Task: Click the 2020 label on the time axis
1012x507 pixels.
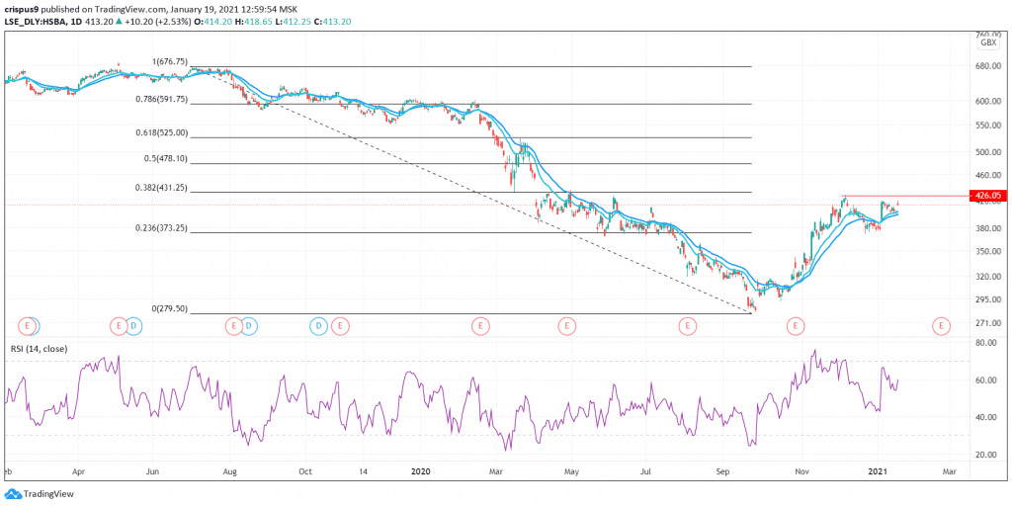Action: [421, 472]
